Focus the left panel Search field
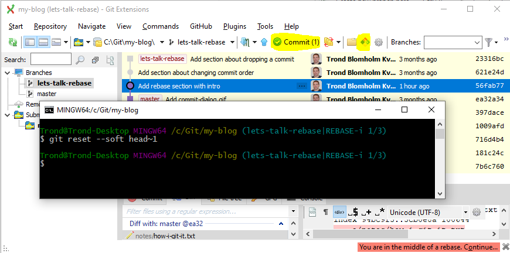Screen dimensions: 510x253 (51, 59)
